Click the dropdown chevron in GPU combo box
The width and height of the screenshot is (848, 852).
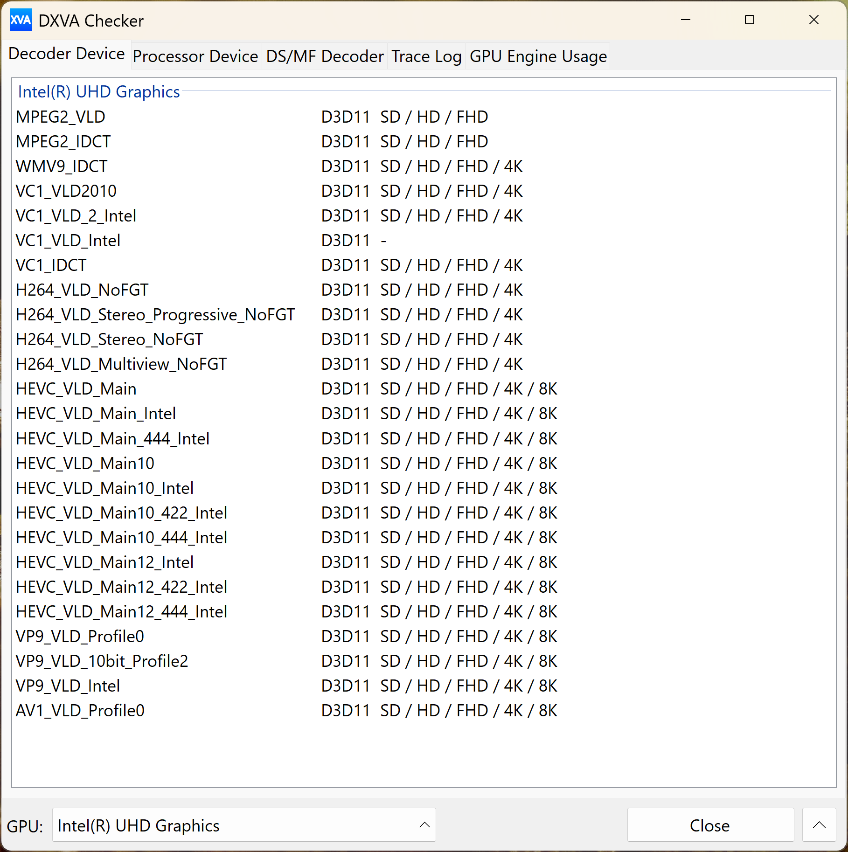(x=424, y=825)
